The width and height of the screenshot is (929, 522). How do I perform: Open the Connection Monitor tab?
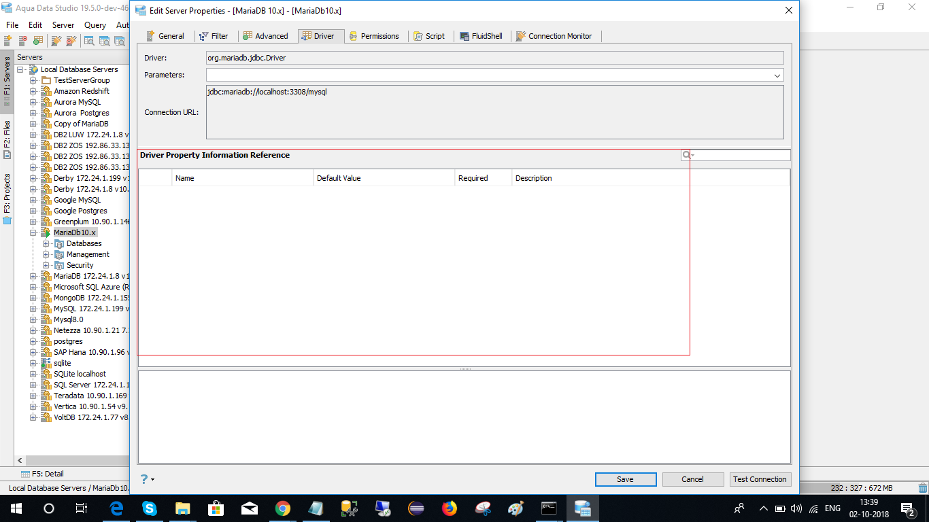point(554,36)
